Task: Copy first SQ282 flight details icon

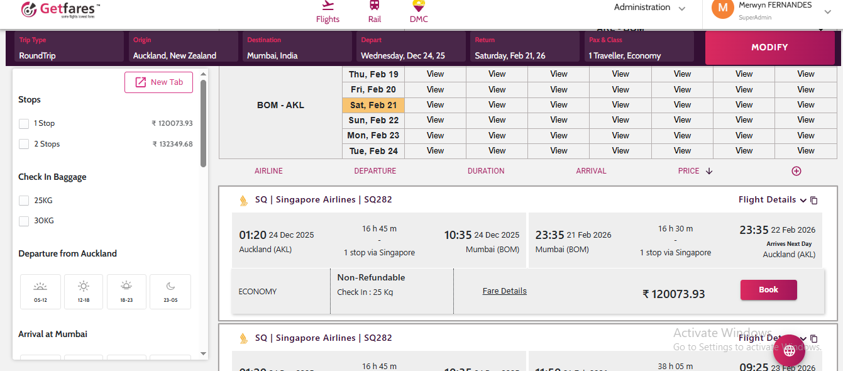Action: [814, 201]
